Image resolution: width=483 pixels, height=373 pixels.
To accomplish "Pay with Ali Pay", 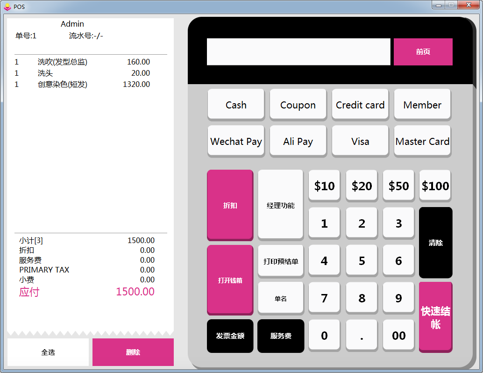I will pyautogui.click(x=298, y=141).
